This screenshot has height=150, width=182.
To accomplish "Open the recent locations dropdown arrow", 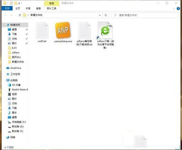I will tap(16, 15).
